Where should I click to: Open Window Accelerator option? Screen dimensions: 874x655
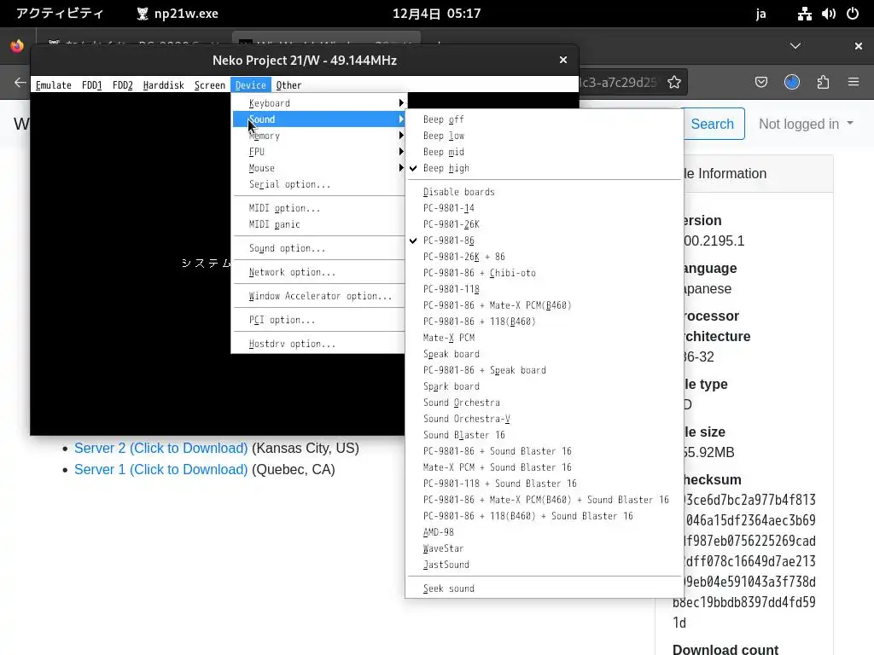[x=319, y=296]
